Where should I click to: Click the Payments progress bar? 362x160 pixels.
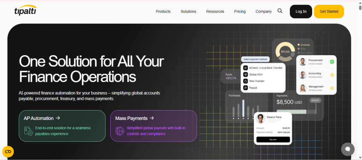pos(296,112)
